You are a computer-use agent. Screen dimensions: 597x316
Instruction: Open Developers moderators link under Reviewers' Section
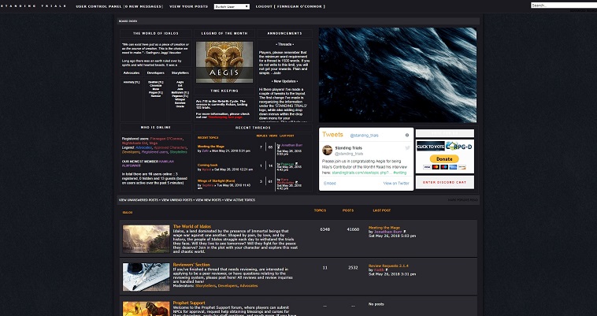pos(228,286)
